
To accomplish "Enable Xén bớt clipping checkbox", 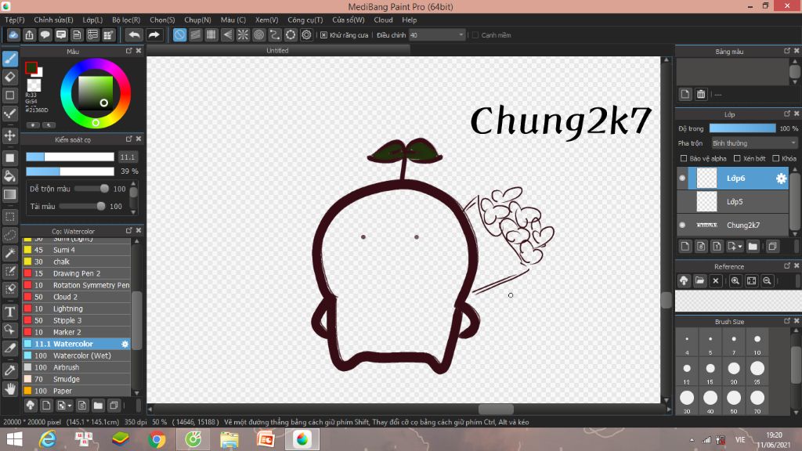I will (x=737, y=158).
